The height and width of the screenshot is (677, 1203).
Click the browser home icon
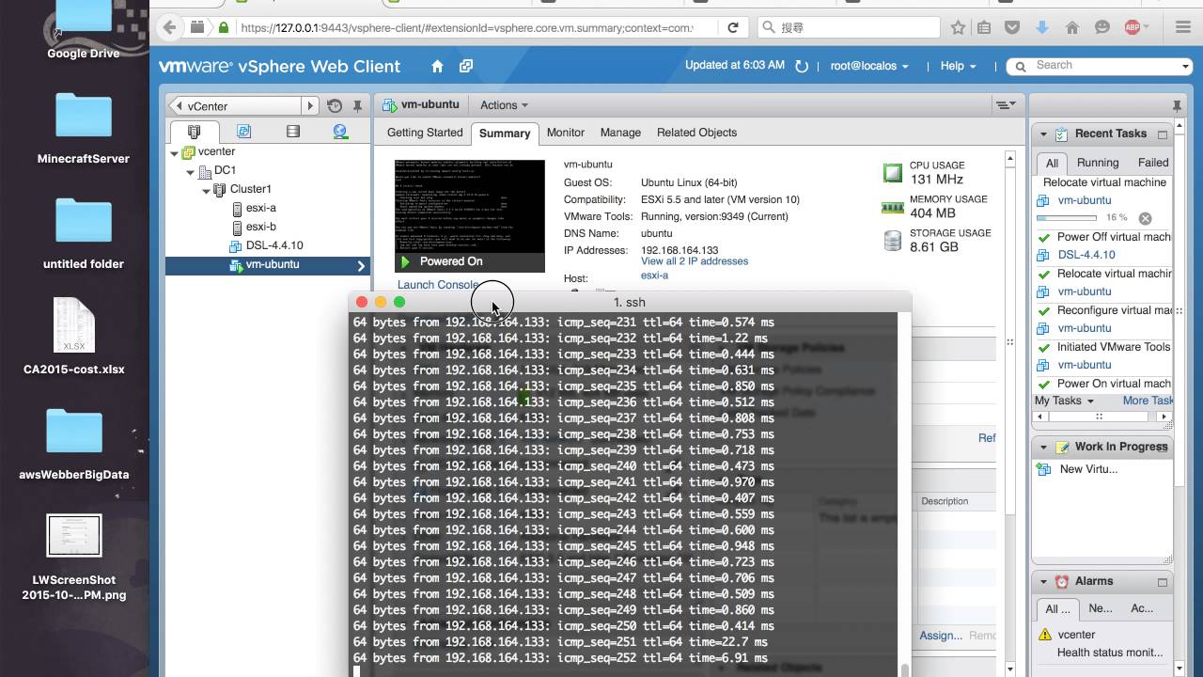pos(1071,28)
